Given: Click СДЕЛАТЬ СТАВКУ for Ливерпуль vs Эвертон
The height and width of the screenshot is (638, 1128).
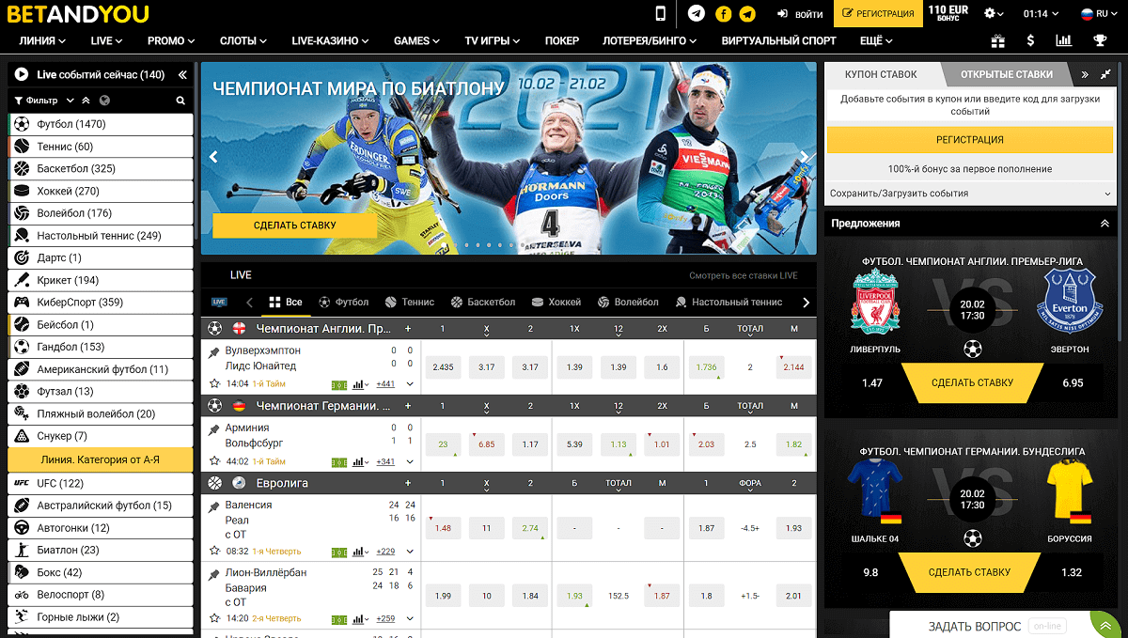Looking at the screenshot, I should 972,383.
